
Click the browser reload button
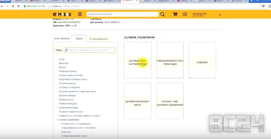(13, 6)
